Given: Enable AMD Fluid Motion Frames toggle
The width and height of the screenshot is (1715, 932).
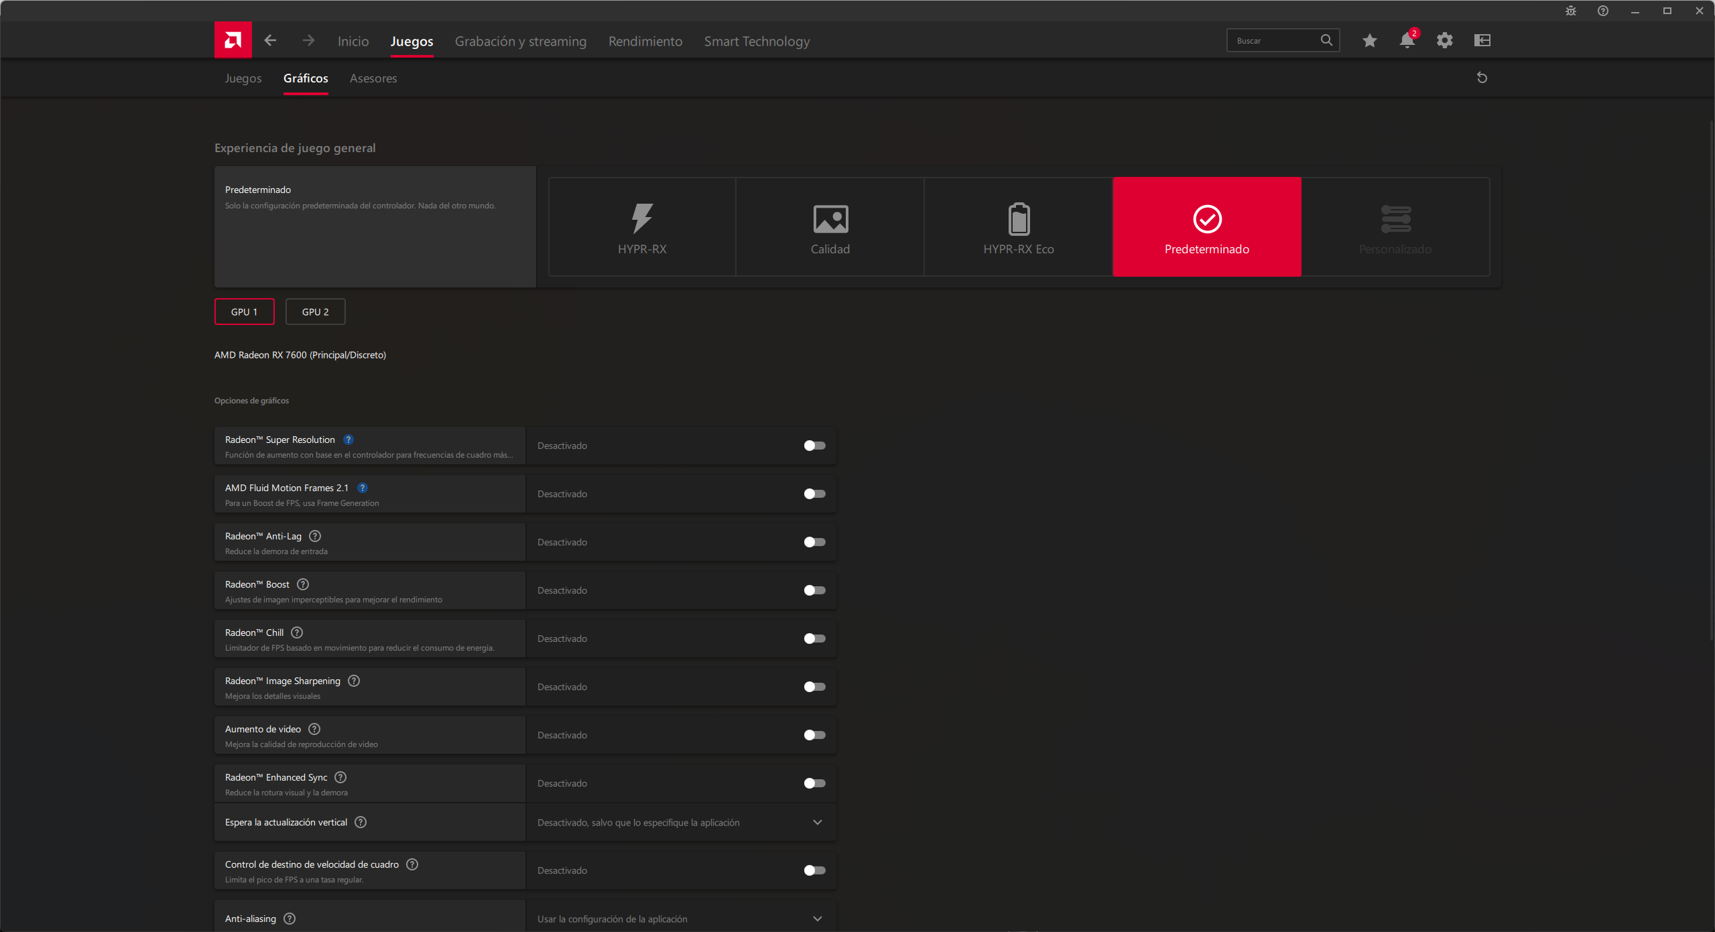Looking at the screenshot, I should point(815,494).
